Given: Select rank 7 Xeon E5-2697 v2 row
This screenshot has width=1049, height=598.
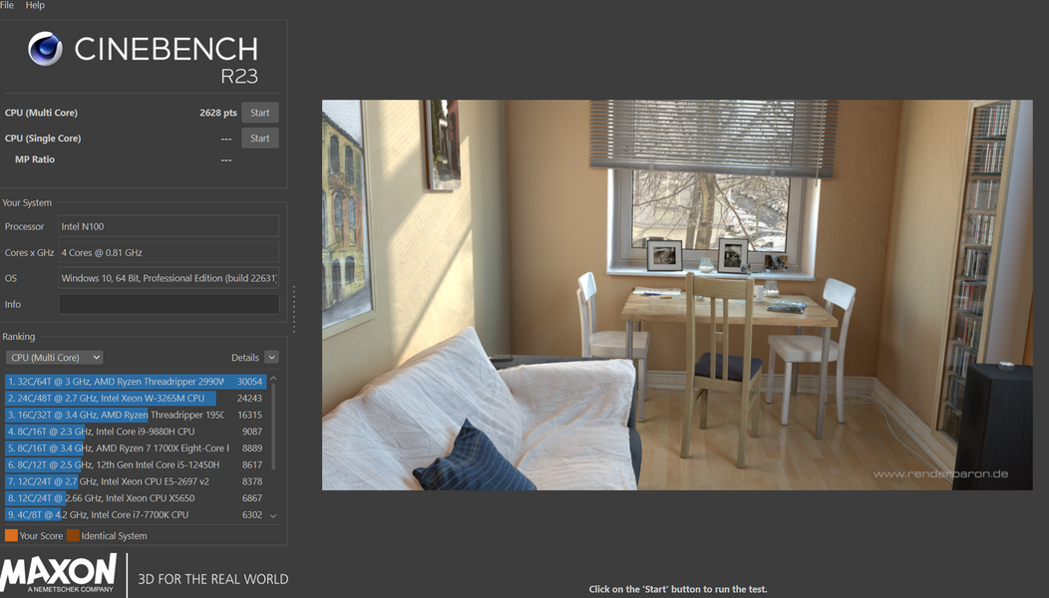Looking at the screenshot, I should [x=136, y=481].
